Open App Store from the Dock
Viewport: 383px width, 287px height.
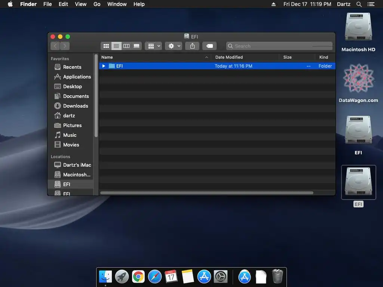coord(204,277)
